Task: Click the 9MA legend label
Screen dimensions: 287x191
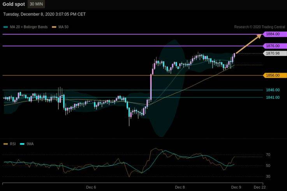Action: tap(30, 144)
